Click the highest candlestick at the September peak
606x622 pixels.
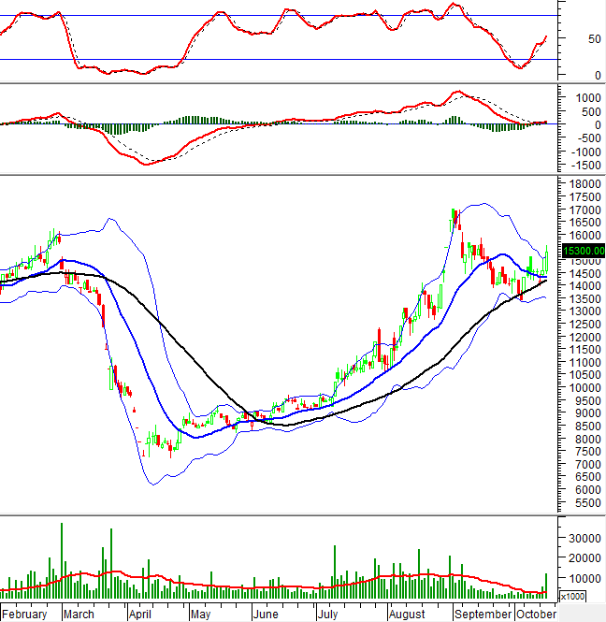[454, 218]
